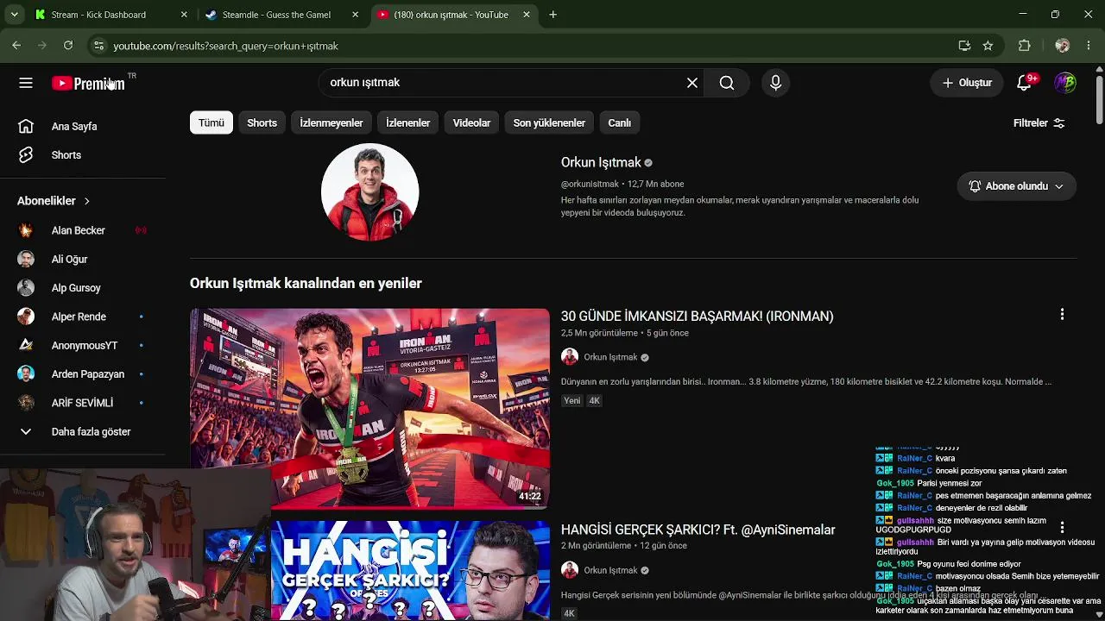1105x621 pixels.
Task: Open the Alan Becker channel avatar
Action: point(26,230)
